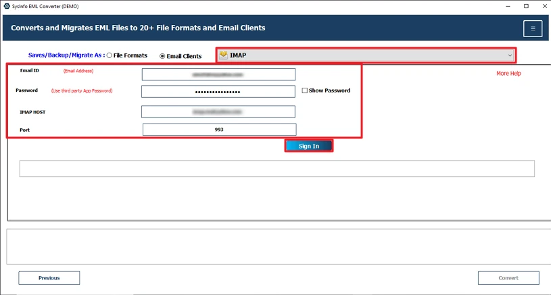Select the File Formats radio button

coord(110,55)
